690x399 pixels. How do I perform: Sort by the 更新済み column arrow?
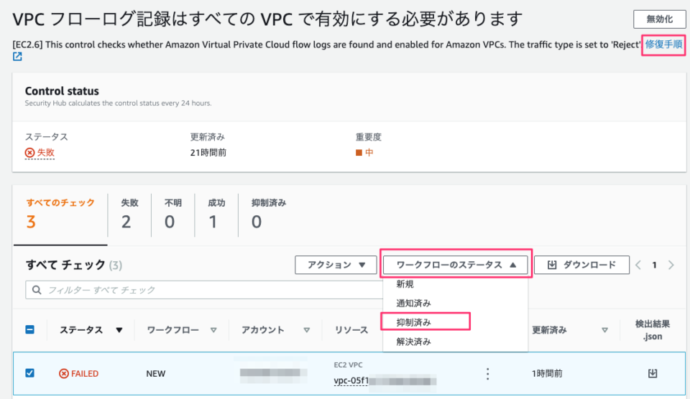point(604,330)
